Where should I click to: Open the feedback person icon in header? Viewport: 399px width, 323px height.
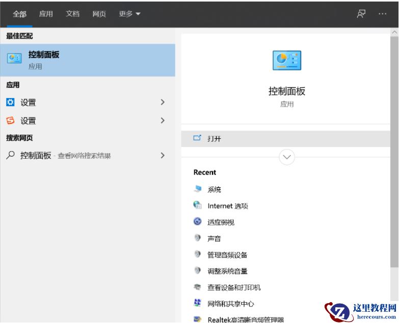coord(361,14)
